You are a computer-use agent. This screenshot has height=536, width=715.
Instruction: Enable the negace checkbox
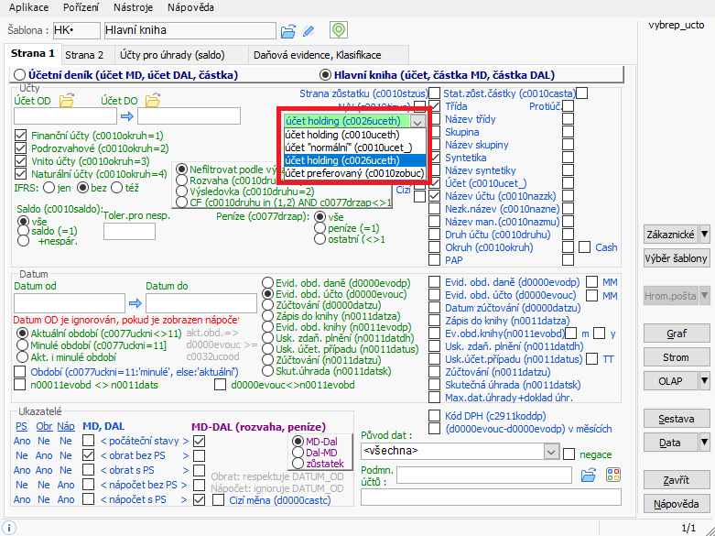coord(569,454)
